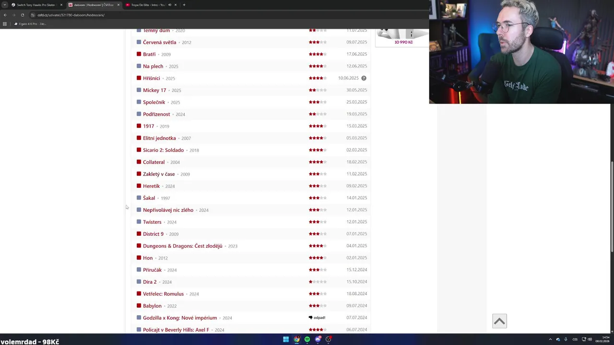Open the Elgato 4K Pro bookmark
This screenshot has height=345, width=614.
click(30, 24)
